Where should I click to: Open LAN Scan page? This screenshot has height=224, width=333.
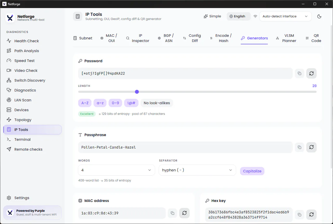(x=32, y=100)
